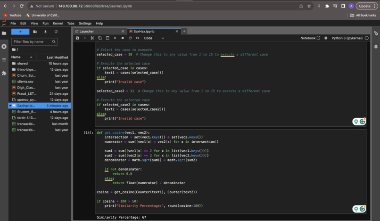380x221 pixels.
Task: Switch to the Launcher tab
Action: (87, 32)
